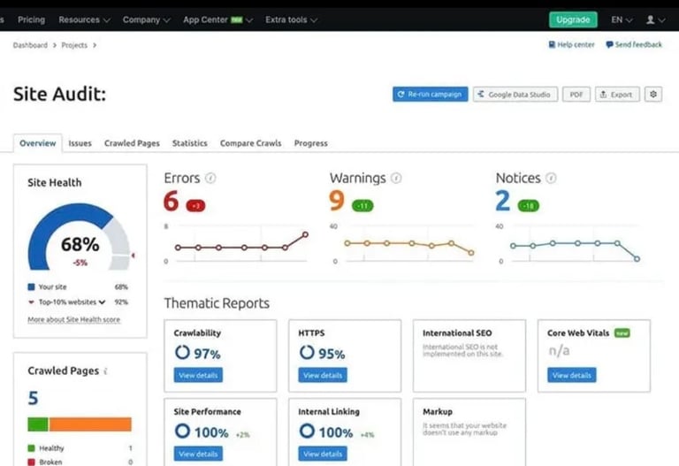Click the green -18 notices badge
This screenshot has width=679, height=466.
(x=529, y=206)
